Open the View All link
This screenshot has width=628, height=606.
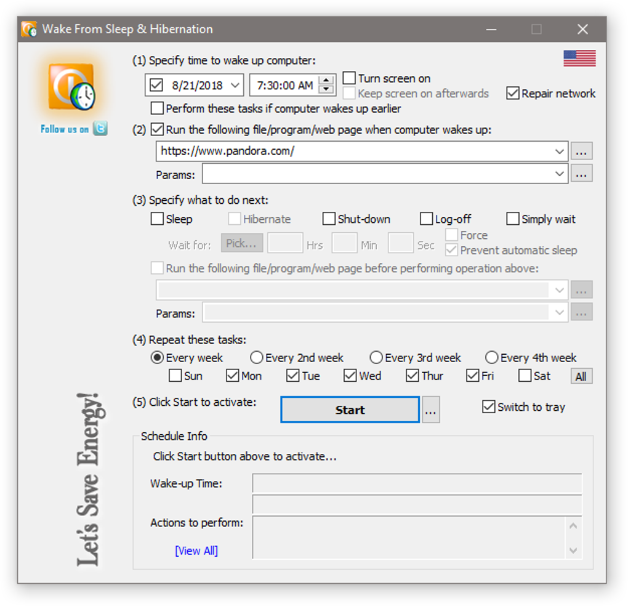pos(196,551)
